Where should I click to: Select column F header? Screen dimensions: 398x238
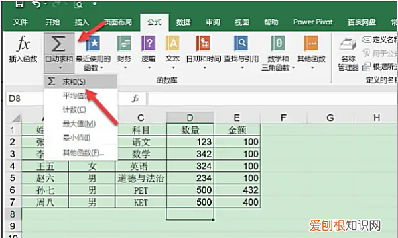pyautogui.click(x=283, y=118)
